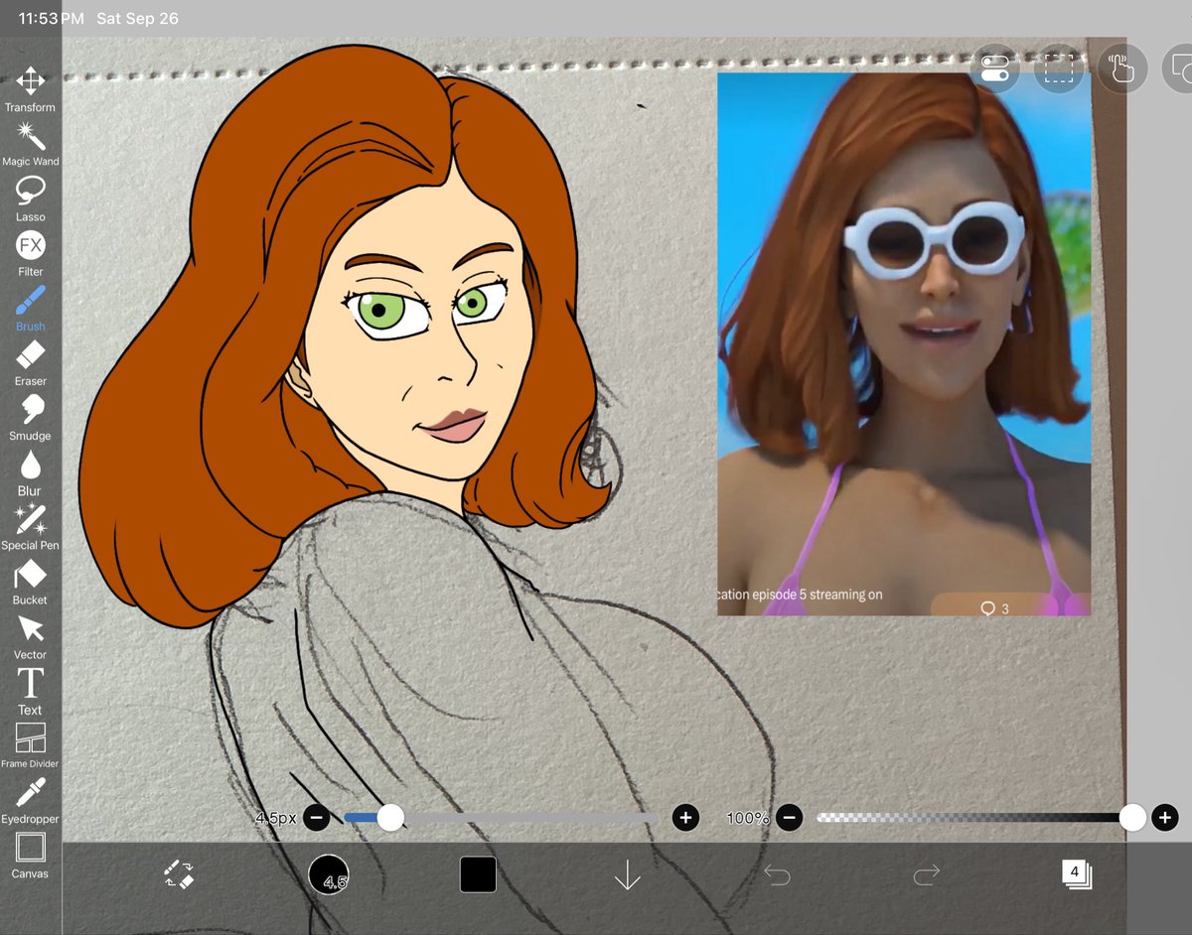This screenshot has height=935, width=1192.
Task: Select the Text tool
Action: click(30, 692)
